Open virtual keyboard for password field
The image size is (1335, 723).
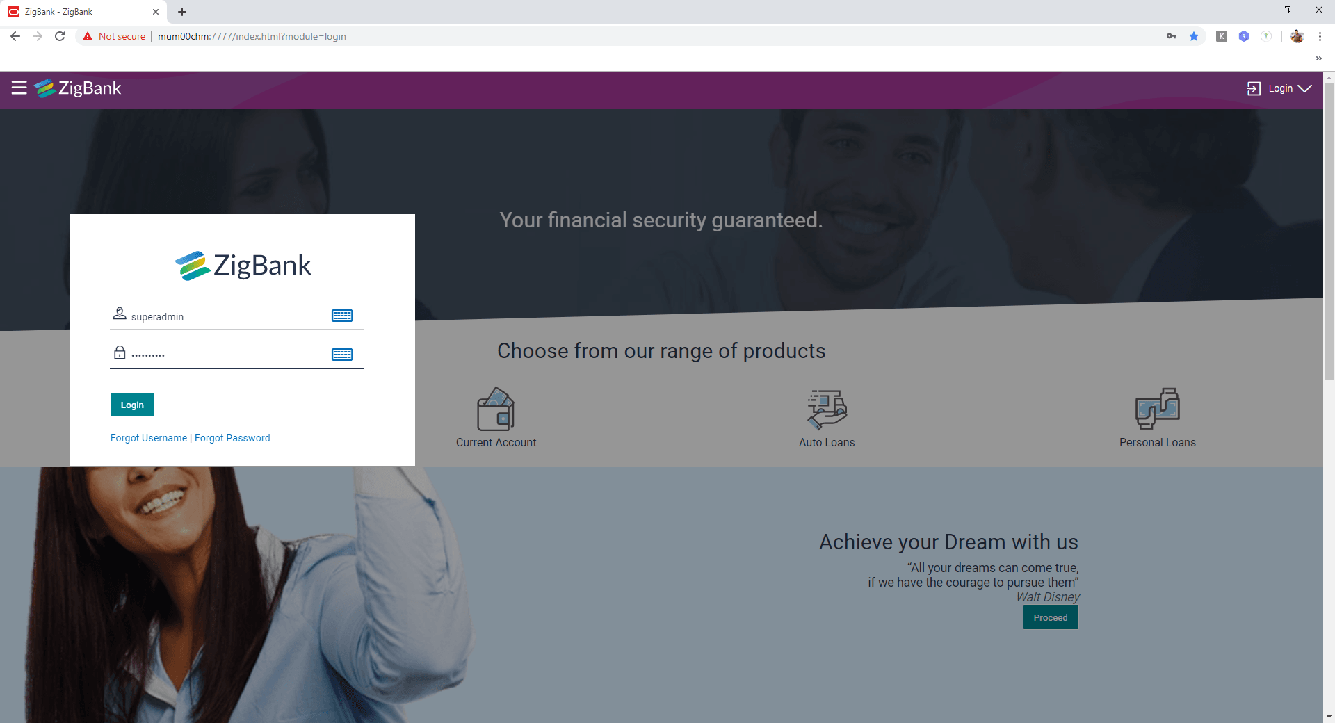[342, 355]
